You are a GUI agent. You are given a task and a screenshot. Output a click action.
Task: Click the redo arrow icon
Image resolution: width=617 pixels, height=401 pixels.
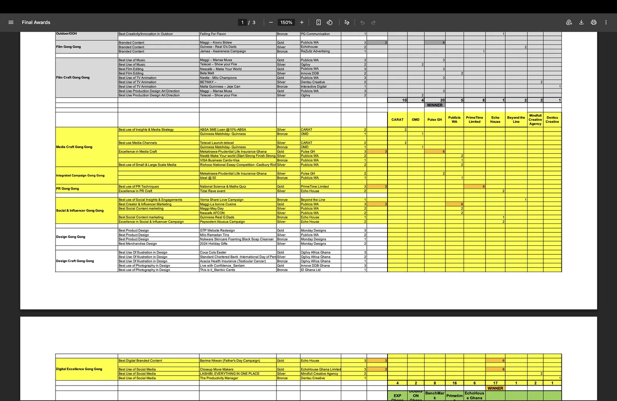pos(373,22)
